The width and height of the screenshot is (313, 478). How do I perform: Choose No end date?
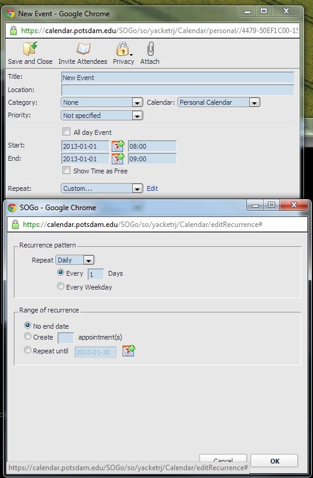click(28, 325)
